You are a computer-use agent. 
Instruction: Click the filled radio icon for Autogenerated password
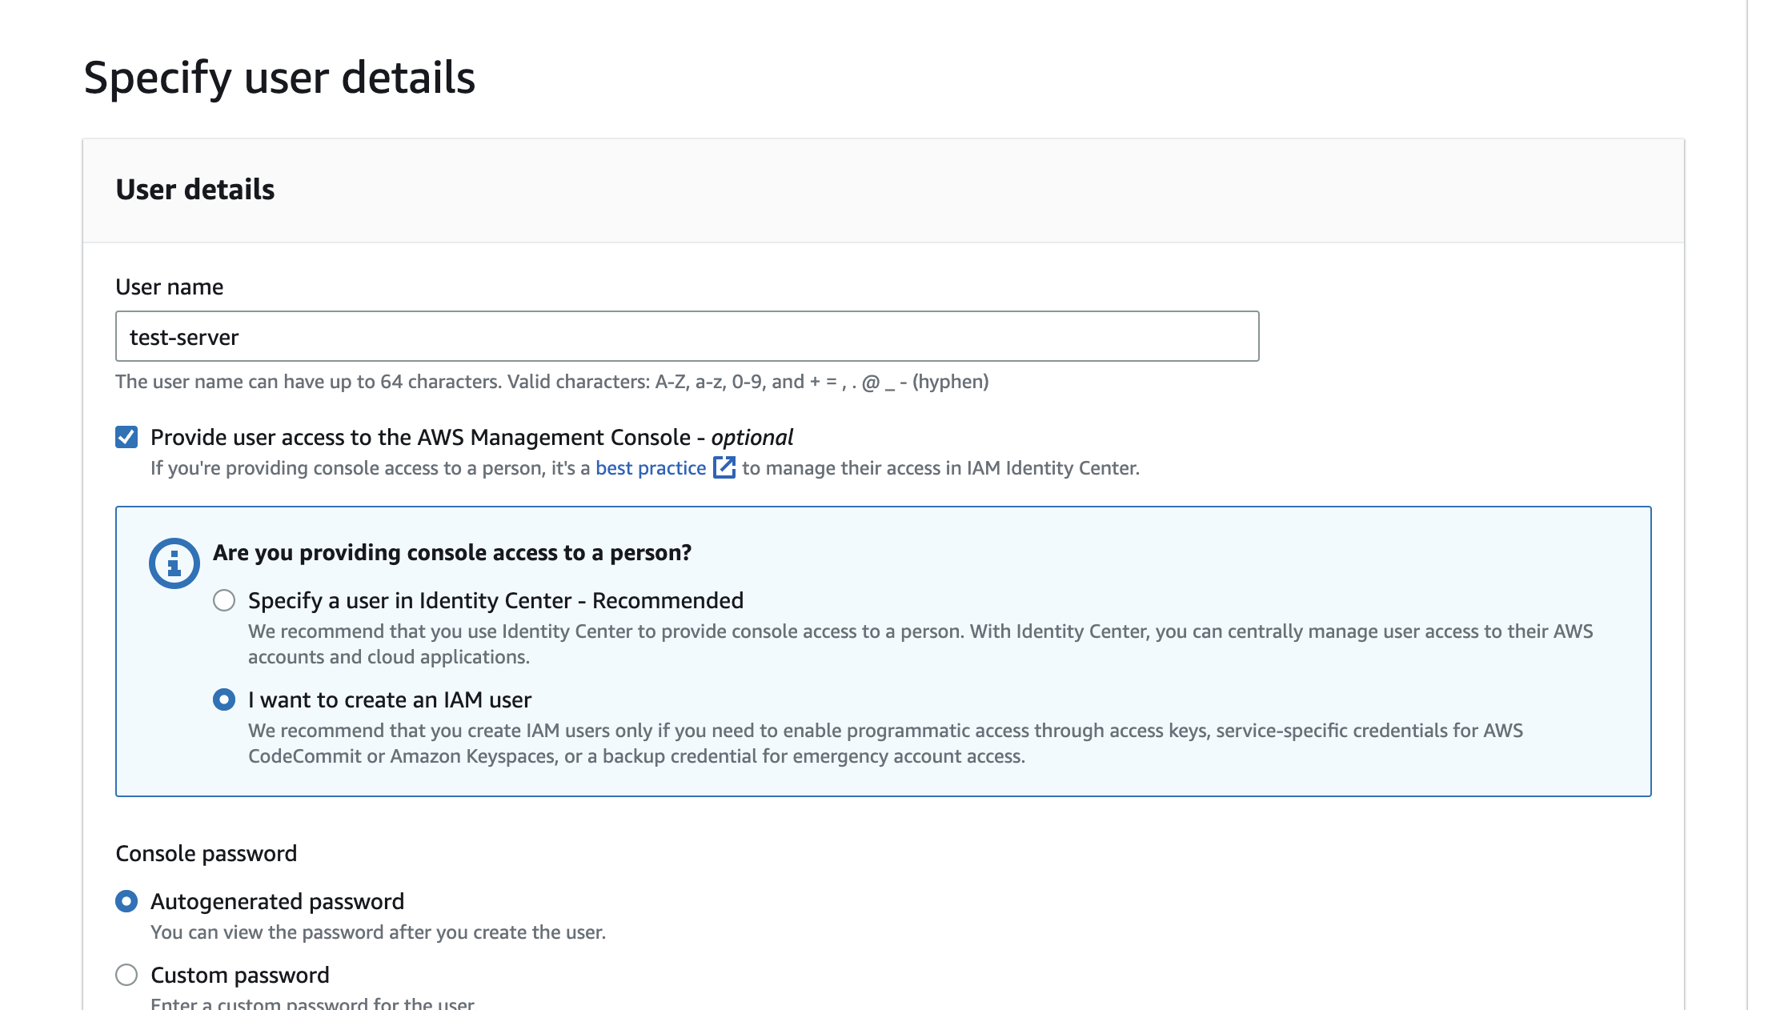tap(126, 900)
